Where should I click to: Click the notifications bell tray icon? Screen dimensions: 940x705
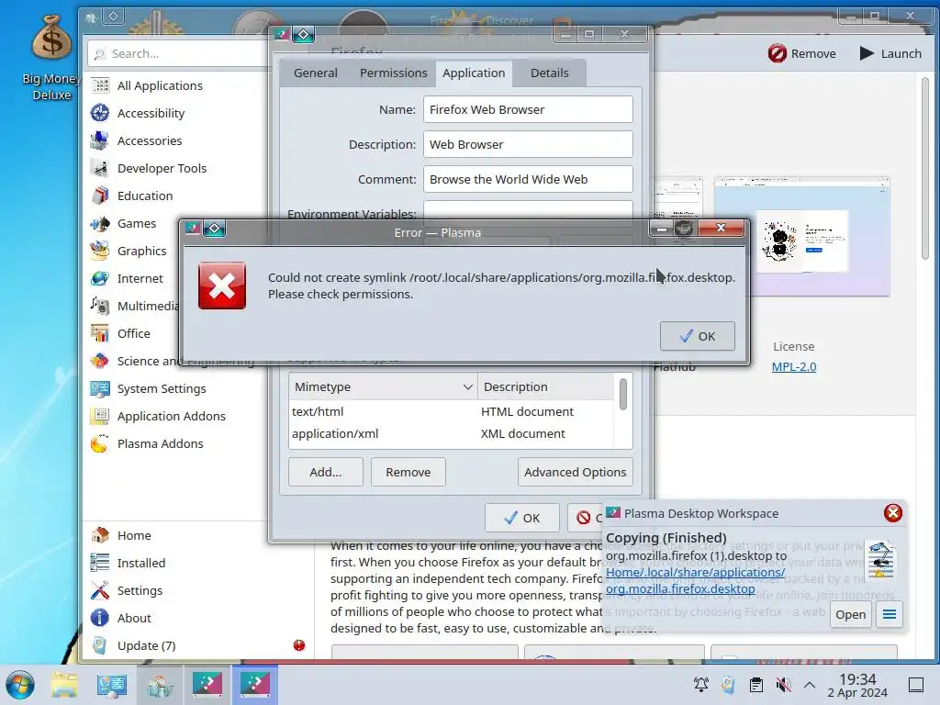700,685
